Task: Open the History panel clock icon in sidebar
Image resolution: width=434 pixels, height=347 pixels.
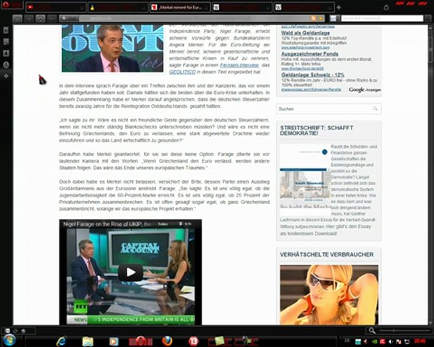Action: tap(6, 64)
